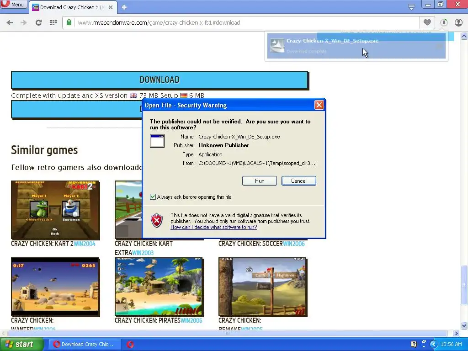
Task: Open the user account profile icon
Action: [458, 22]
